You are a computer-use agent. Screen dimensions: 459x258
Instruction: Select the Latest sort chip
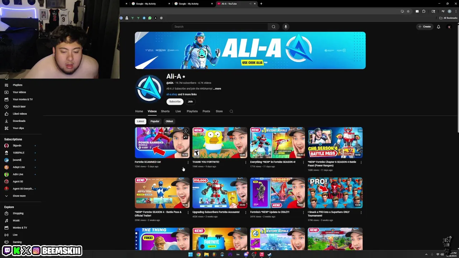coord(140,121)
